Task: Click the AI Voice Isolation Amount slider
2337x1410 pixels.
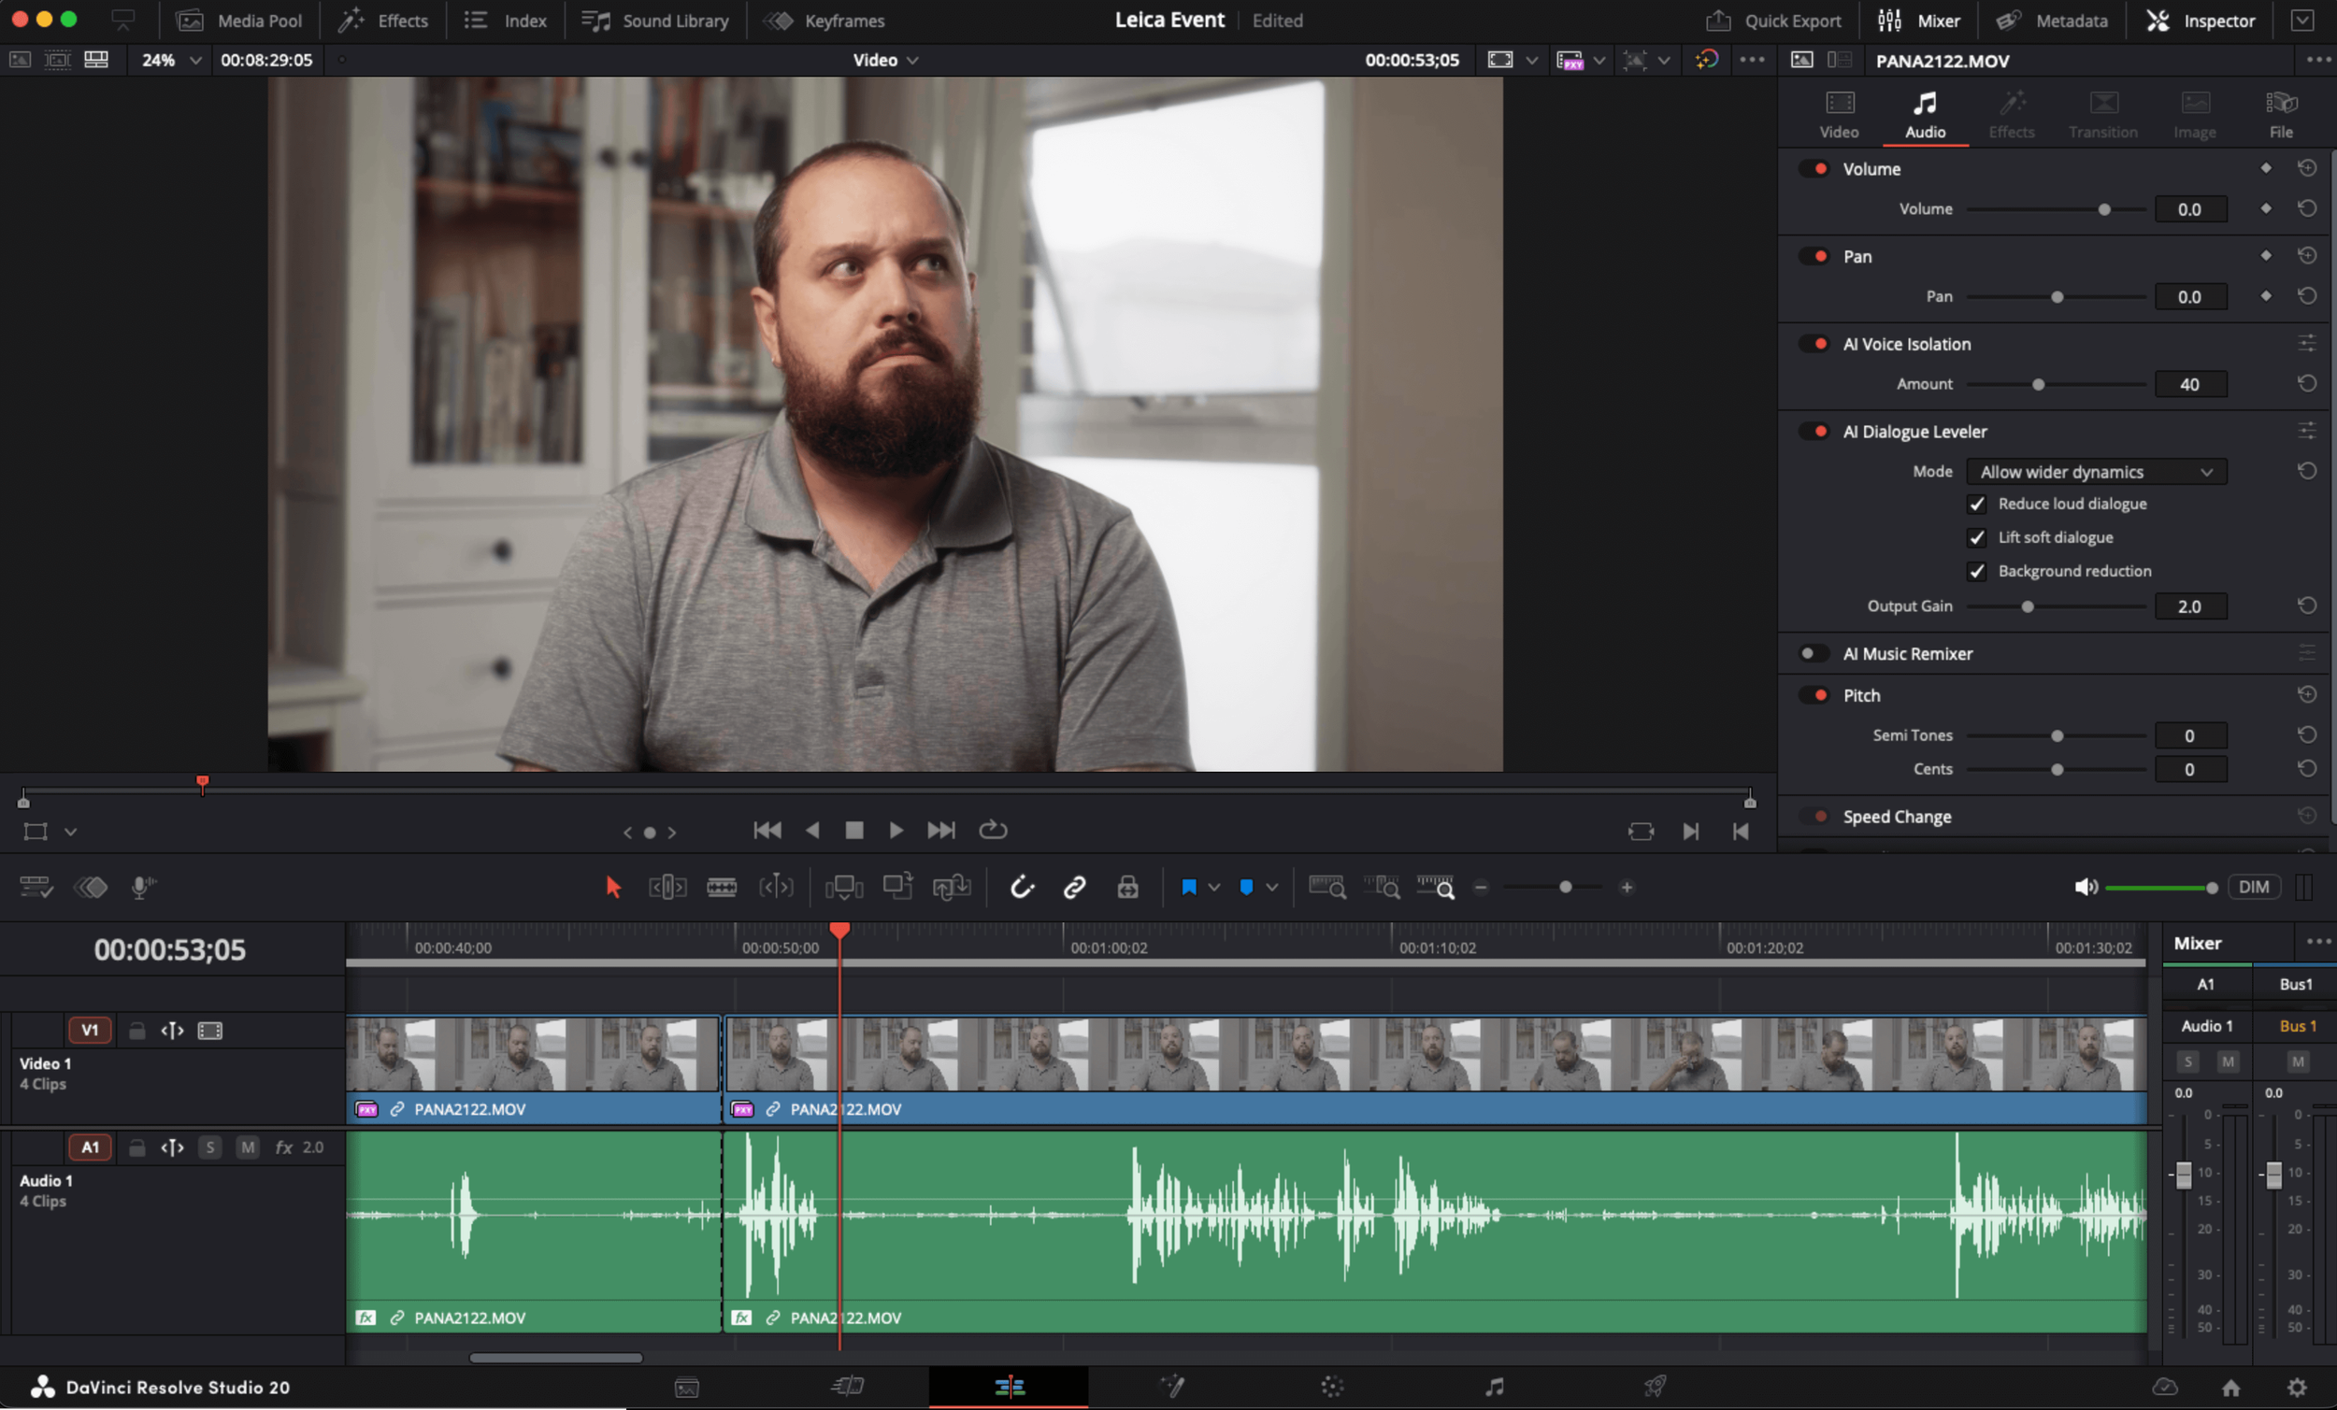Action: tap(2037, 385)
